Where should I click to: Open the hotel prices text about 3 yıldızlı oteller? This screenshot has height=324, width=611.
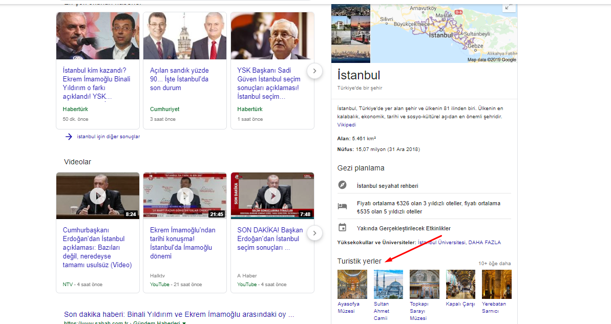429,208
